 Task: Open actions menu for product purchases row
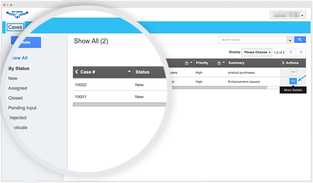pyautogui.click(x=293, y=72)
